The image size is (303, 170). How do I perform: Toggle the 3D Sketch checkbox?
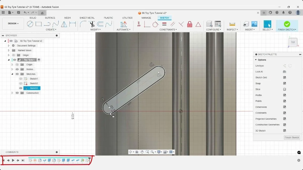(x=285, y=131)
